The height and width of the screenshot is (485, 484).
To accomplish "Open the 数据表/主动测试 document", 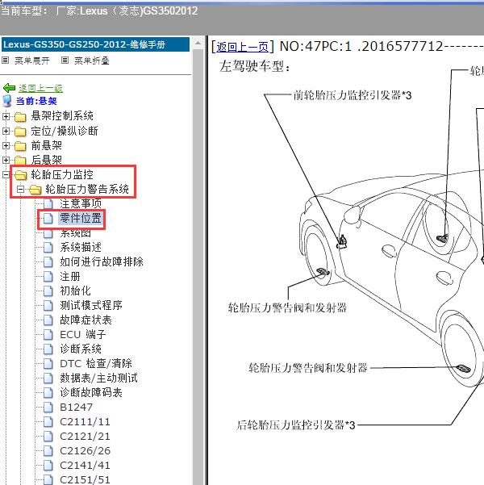I will point(98,378).
